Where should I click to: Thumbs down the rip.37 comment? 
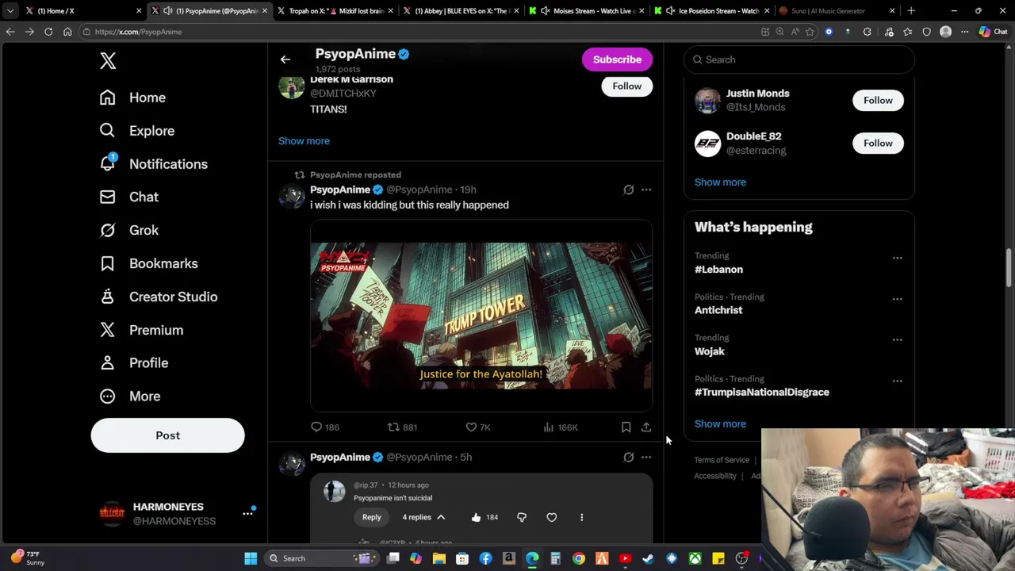(x=522, y=517)
